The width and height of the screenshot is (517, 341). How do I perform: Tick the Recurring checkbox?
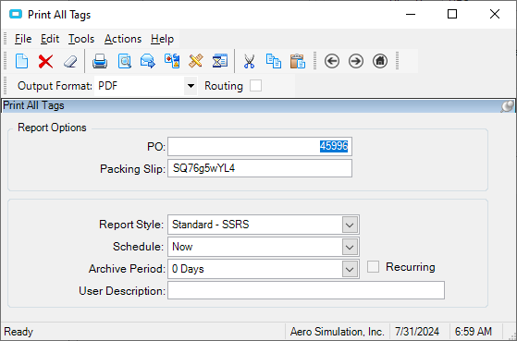[x=373, y=266]
